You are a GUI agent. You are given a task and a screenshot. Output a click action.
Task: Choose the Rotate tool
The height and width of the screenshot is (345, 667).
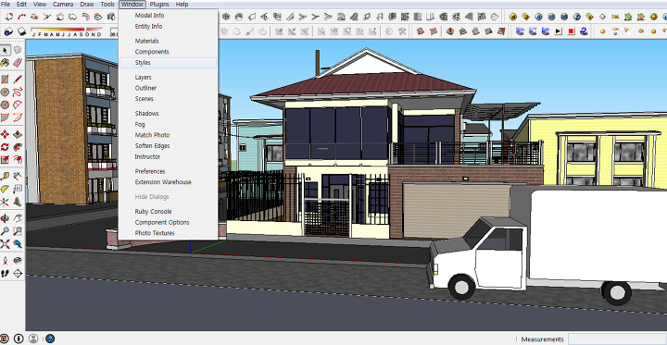point(6,147)
